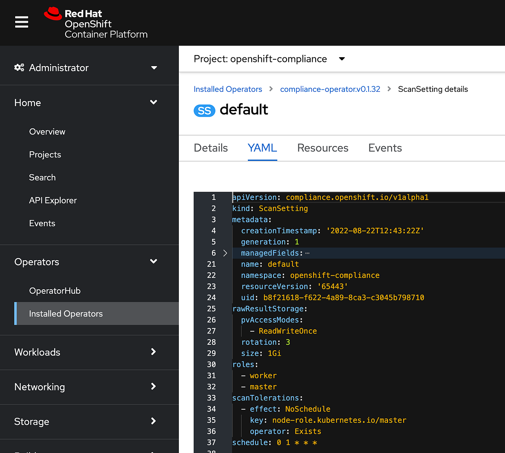505x453 pixels.
Task: Open the Administrator perspective switcher dropdown
Action: [x=154, y=67]
